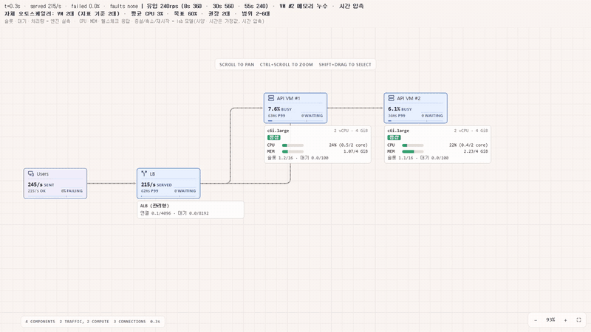
Task: Click "4 COMPONENTS" in status bar
Action: (x=40, y=322)
